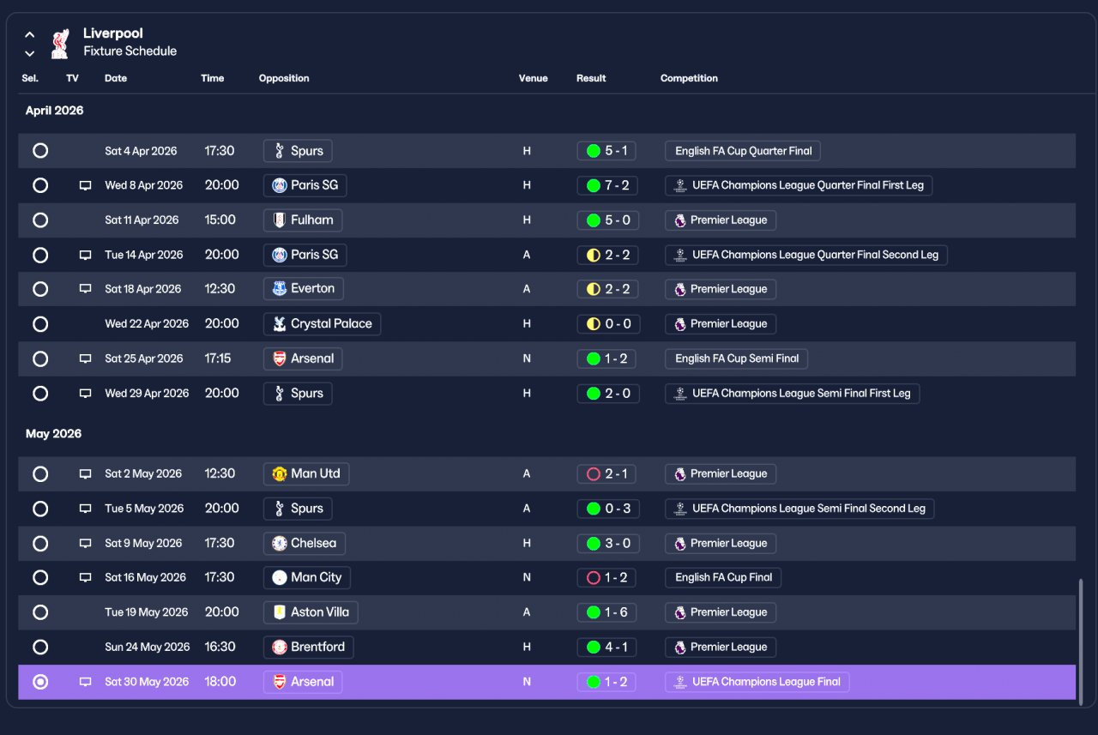This screenshot has width=1098, height=735.
Task: Click TV icon on Everton fixture row
Action: pos(85,289)
